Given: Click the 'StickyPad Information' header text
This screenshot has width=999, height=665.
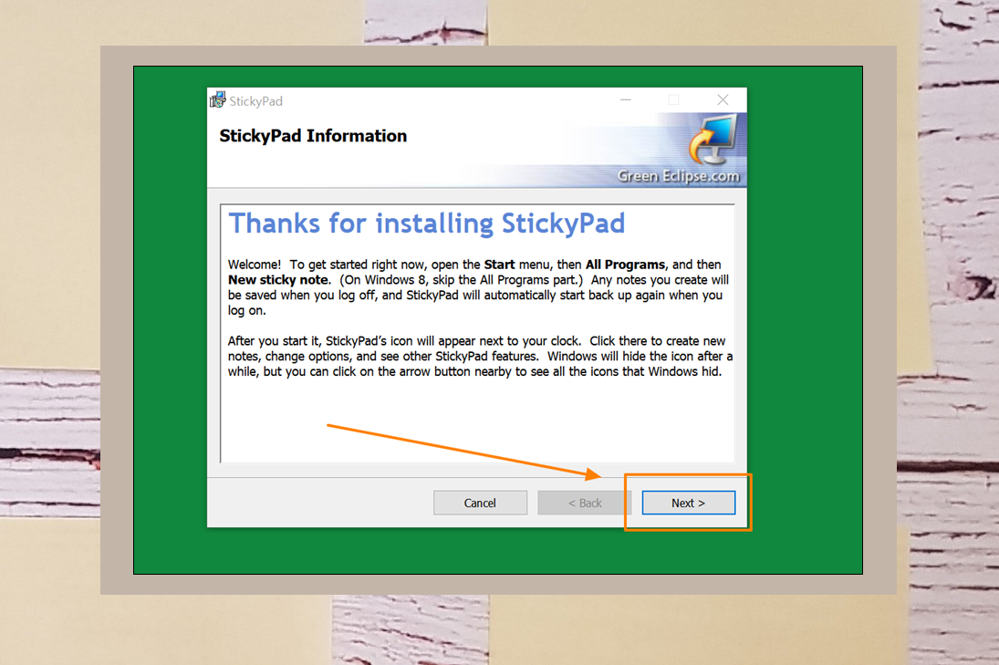Looking at the screenshot, I should [x=313, y=136].
